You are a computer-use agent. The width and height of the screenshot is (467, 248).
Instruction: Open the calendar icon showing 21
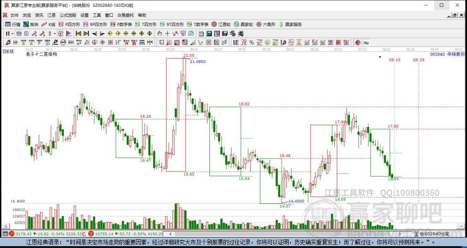(x=201, y=34)
